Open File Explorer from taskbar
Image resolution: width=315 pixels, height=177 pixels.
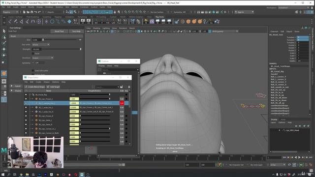(x=27, y=175)
